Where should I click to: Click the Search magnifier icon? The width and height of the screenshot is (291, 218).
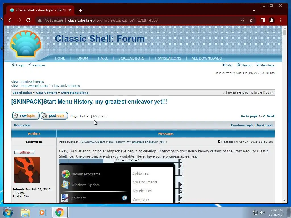pos(239,65)
